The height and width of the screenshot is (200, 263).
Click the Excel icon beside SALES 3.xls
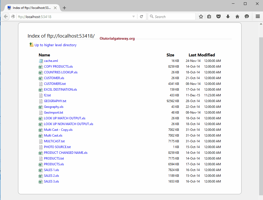click(x=41, y=182)
